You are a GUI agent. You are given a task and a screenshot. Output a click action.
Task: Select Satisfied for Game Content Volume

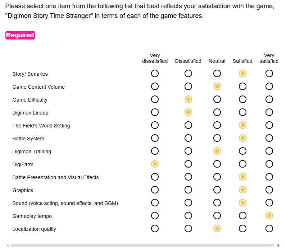point(242,87)
